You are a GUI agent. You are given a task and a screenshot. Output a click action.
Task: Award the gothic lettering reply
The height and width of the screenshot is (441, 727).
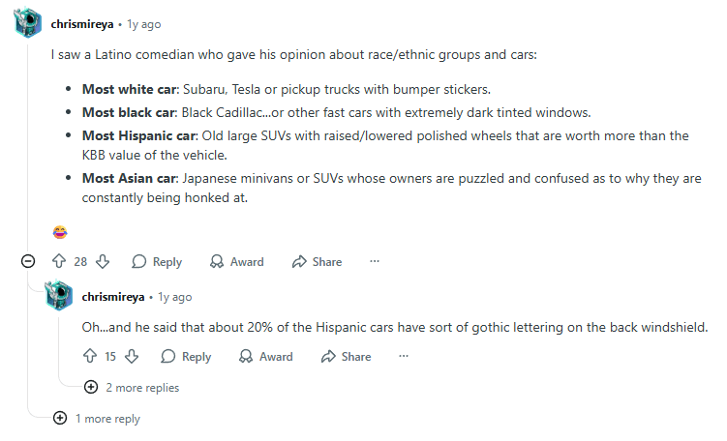[265, 357]
